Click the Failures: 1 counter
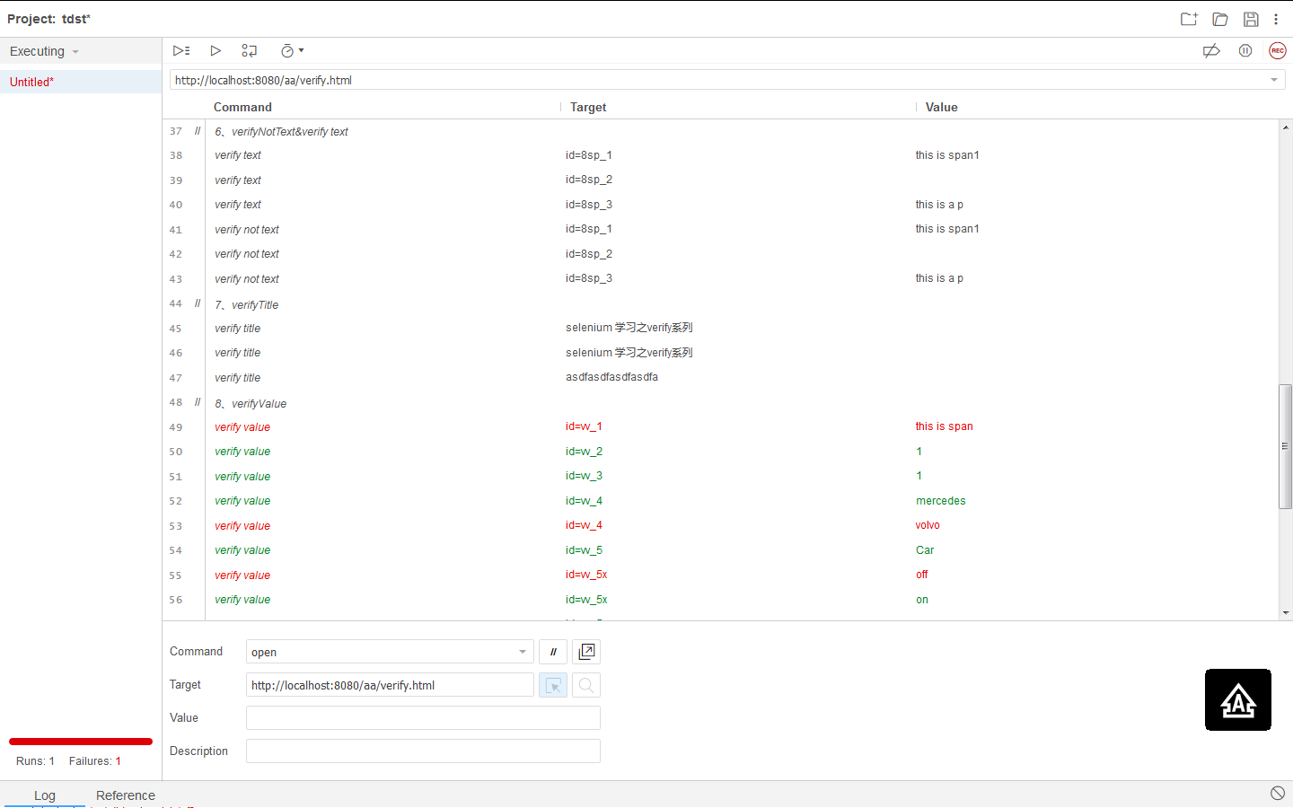This screenshot has width=1293, height=808. point(94,760)
